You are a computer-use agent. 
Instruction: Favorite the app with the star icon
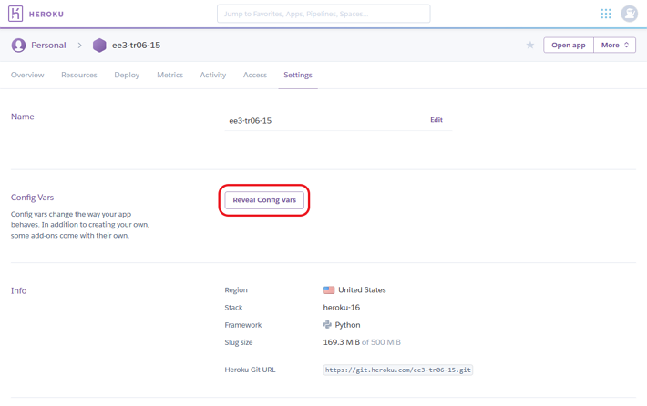[530, 45]
